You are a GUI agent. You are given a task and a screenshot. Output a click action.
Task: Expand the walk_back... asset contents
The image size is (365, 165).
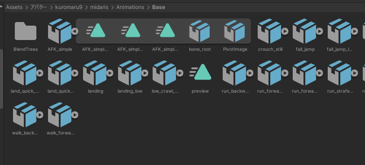[40, 115]
